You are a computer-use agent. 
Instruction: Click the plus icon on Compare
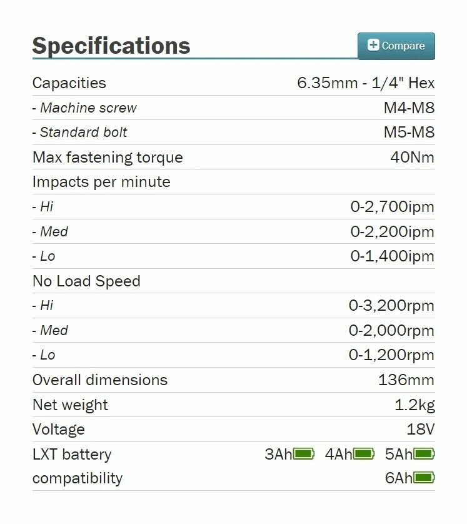click(x=373, y=45)
